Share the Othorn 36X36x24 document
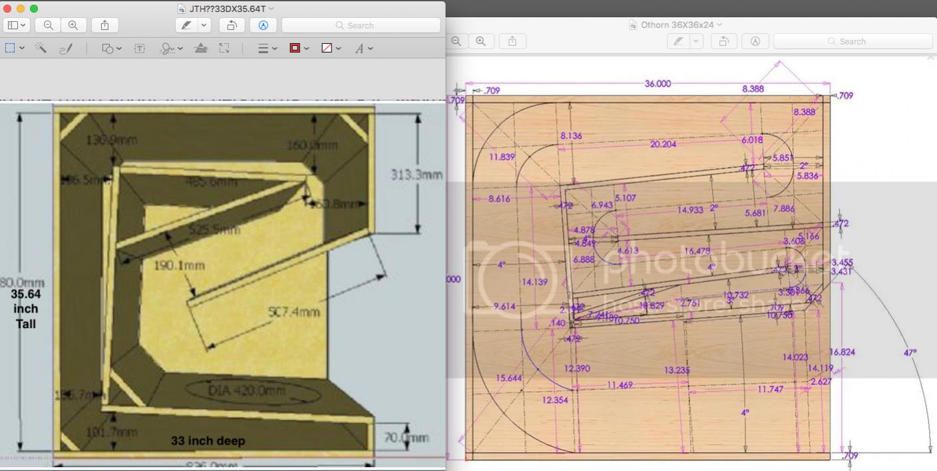 pos(512,41)
